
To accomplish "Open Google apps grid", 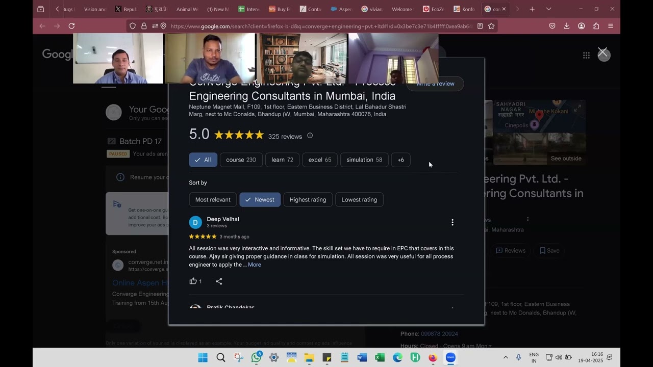I will [x=586, y=55].
